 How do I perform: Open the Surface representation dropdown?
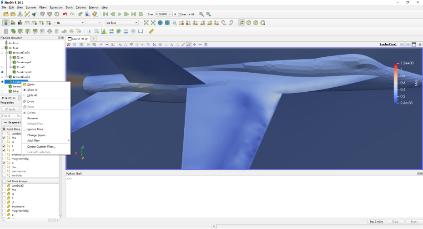pyautogui.click(x=122, y=23)
